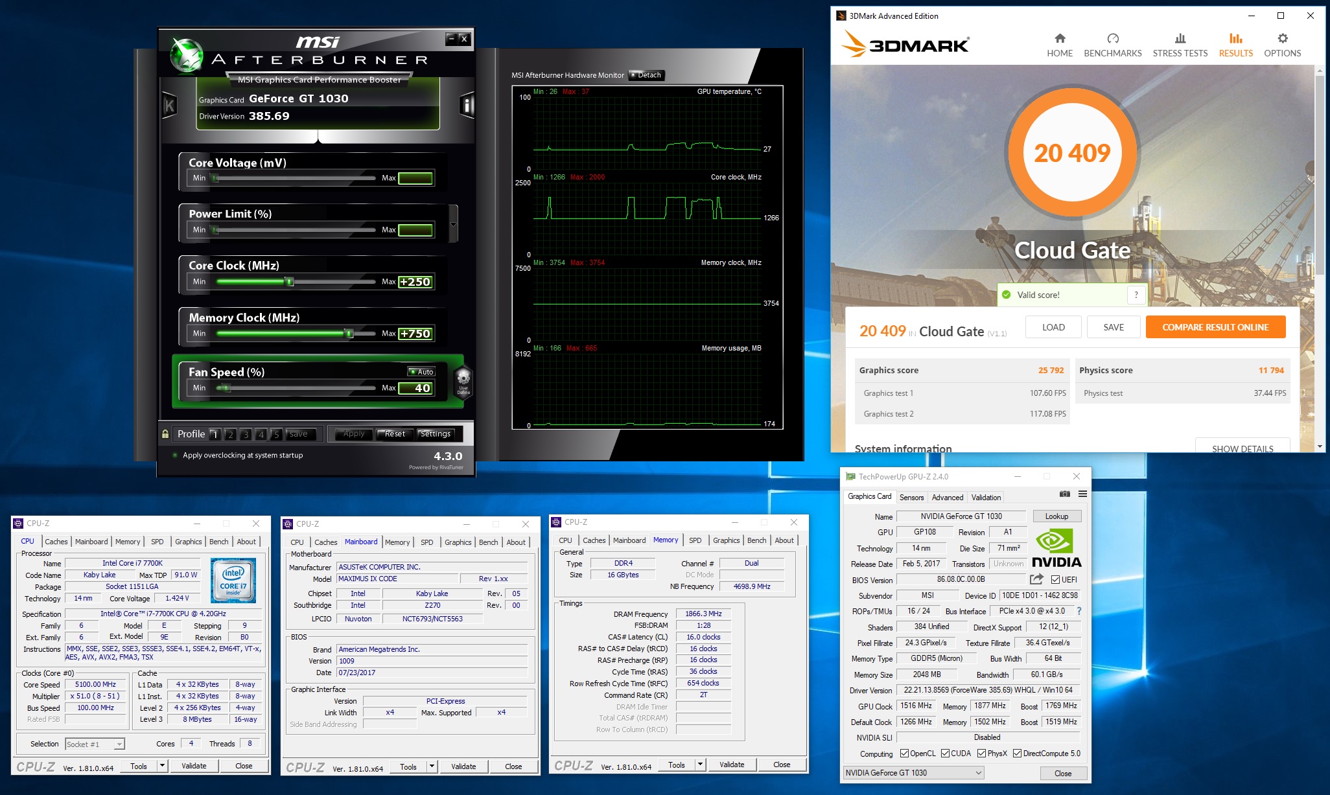The height and width of the screenshot is (795, 1330).
Task: Open 3DMark Results section
Action: (1235, 45)
